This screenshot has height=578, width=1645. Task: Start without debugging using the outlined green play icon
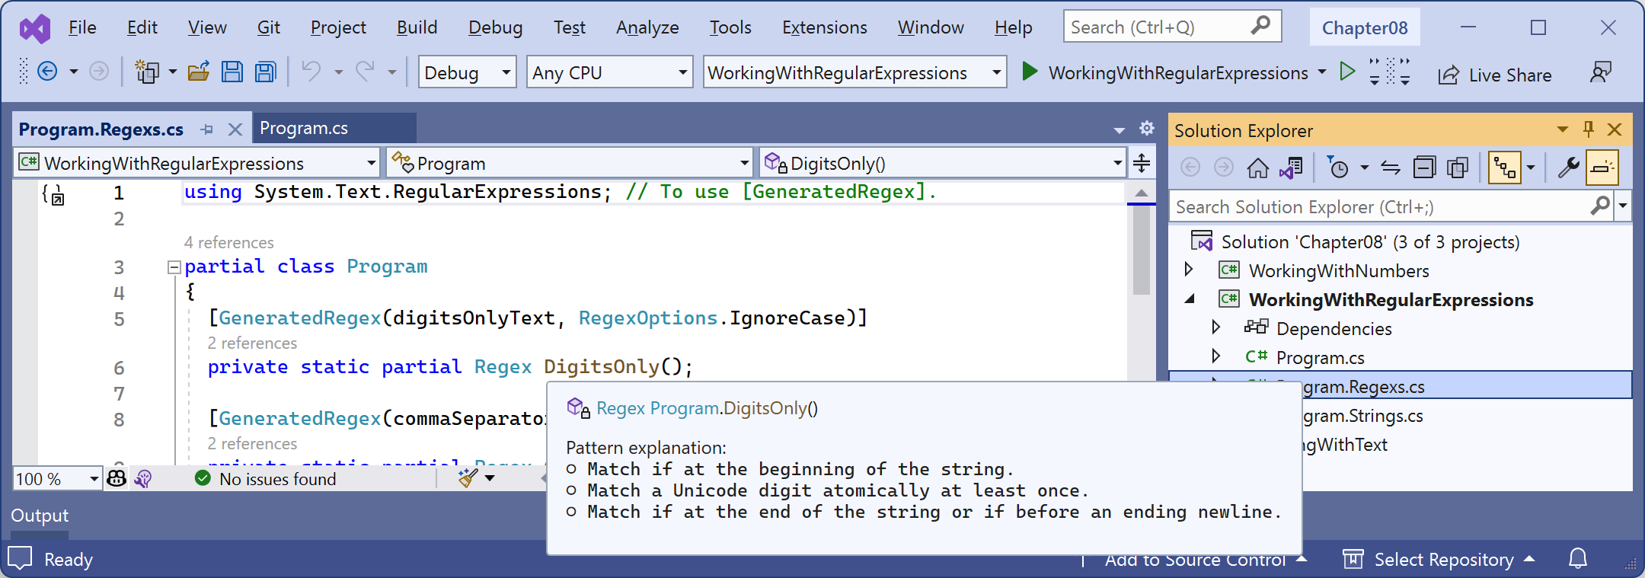coord(1347,72)
